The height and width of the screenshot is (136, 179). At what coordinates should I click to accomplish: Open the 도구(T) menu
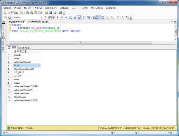[76, 8]
